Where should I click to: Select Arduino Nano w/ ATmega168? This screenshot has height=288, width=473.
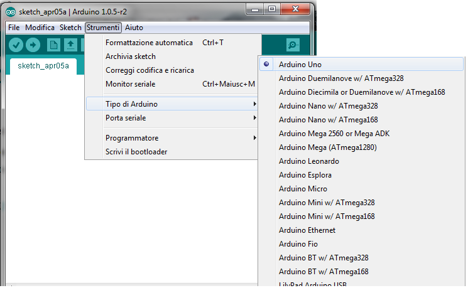(x=361, y=120)
